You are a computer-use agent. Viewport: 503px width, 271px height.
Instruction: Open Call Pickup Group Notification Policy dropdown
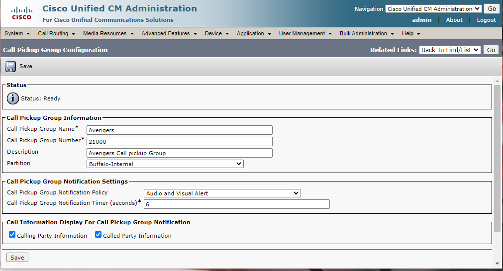[x=222, y=193]
